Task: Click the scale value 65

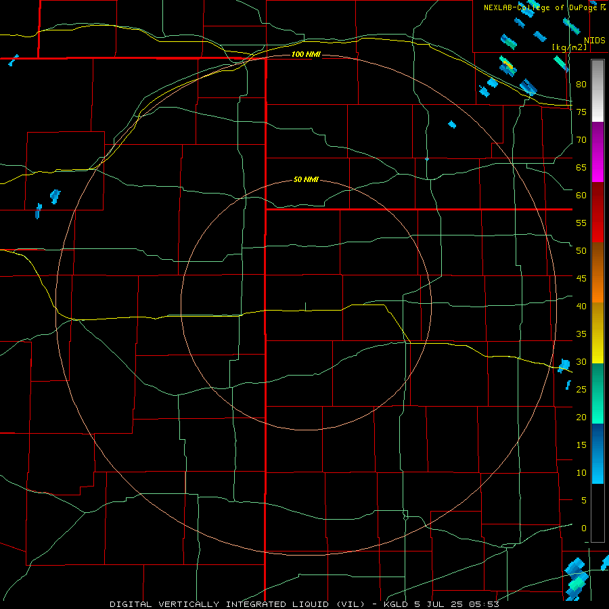Action: (x=581, y=167)
